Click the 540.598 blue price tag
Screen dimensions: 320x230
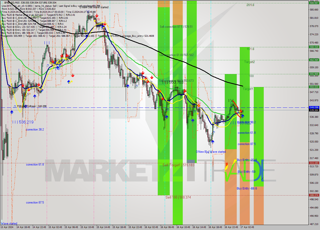[x=314, y=107]
